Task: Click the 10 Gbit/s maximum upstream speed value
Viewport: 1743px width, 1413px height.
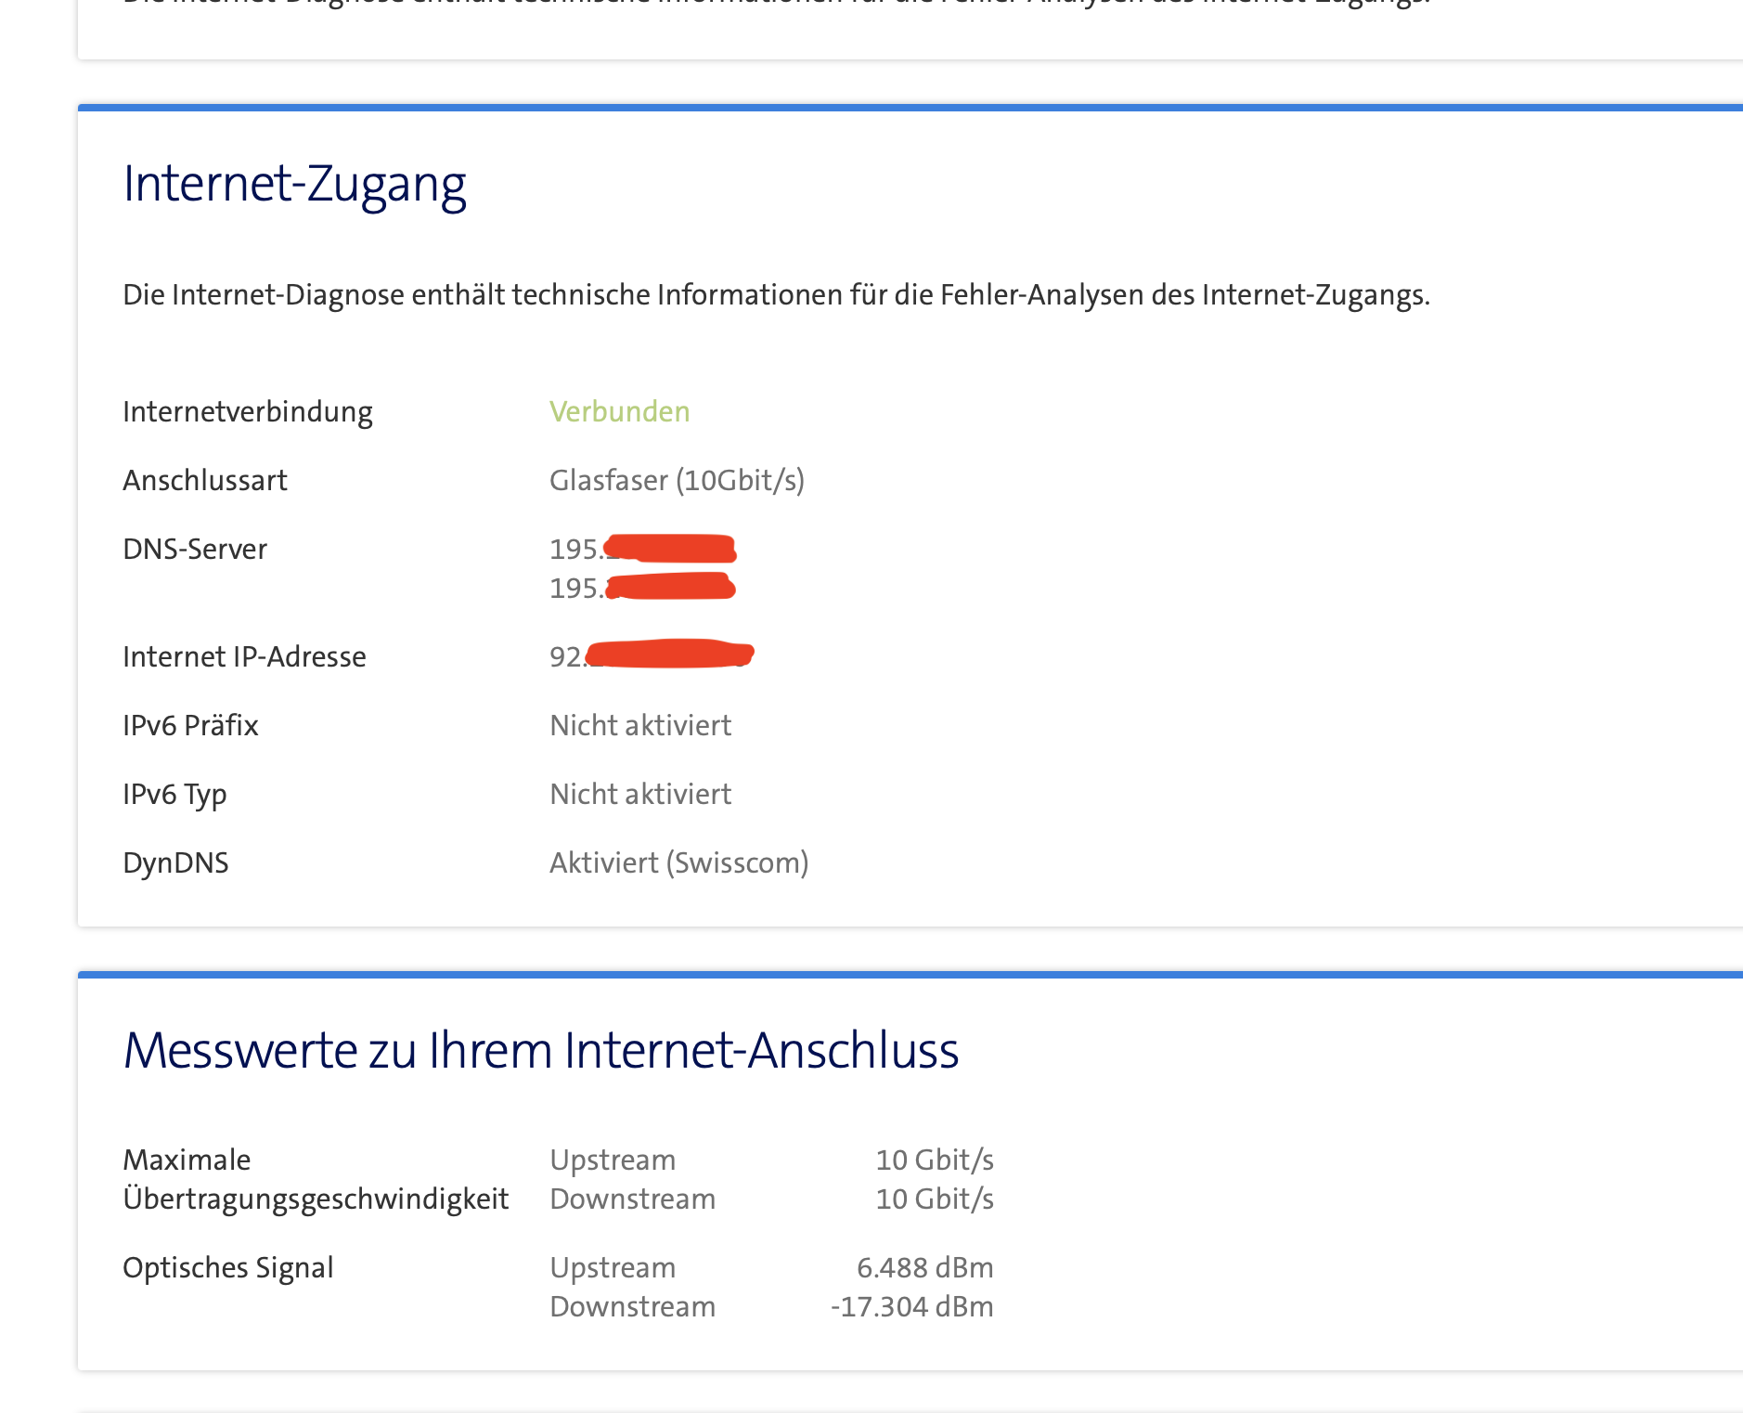Action: (x=934, y=1160)
